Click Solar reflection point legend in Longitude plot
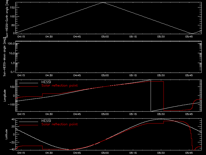The width and height of the screenshot is (206, 155). (x=59, y=86)
